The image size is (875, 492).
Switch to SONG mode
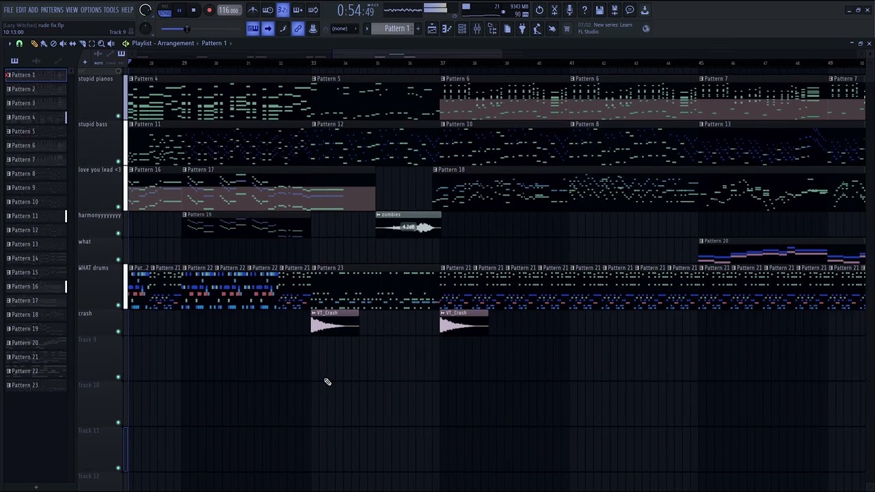165,13
